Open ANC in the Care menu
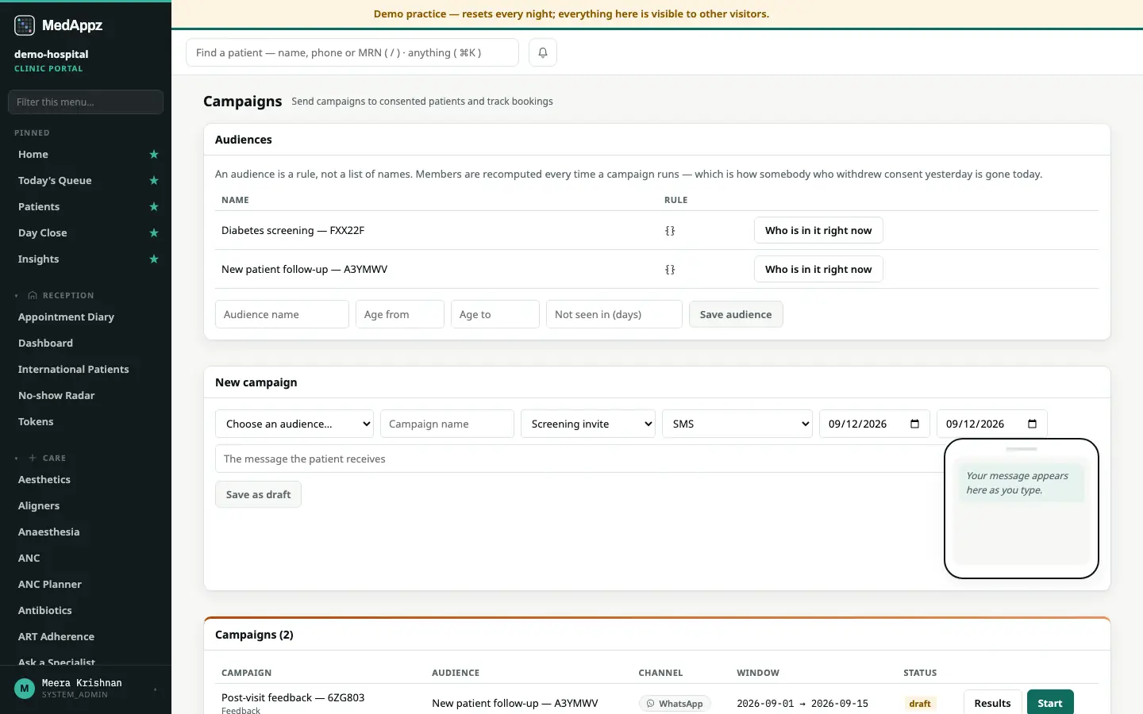1143x714 pixels. (x=29, y=559)
